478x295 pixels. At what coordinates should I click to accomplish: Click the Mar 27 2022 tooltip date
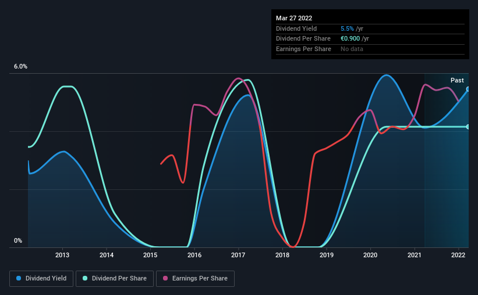294,18
